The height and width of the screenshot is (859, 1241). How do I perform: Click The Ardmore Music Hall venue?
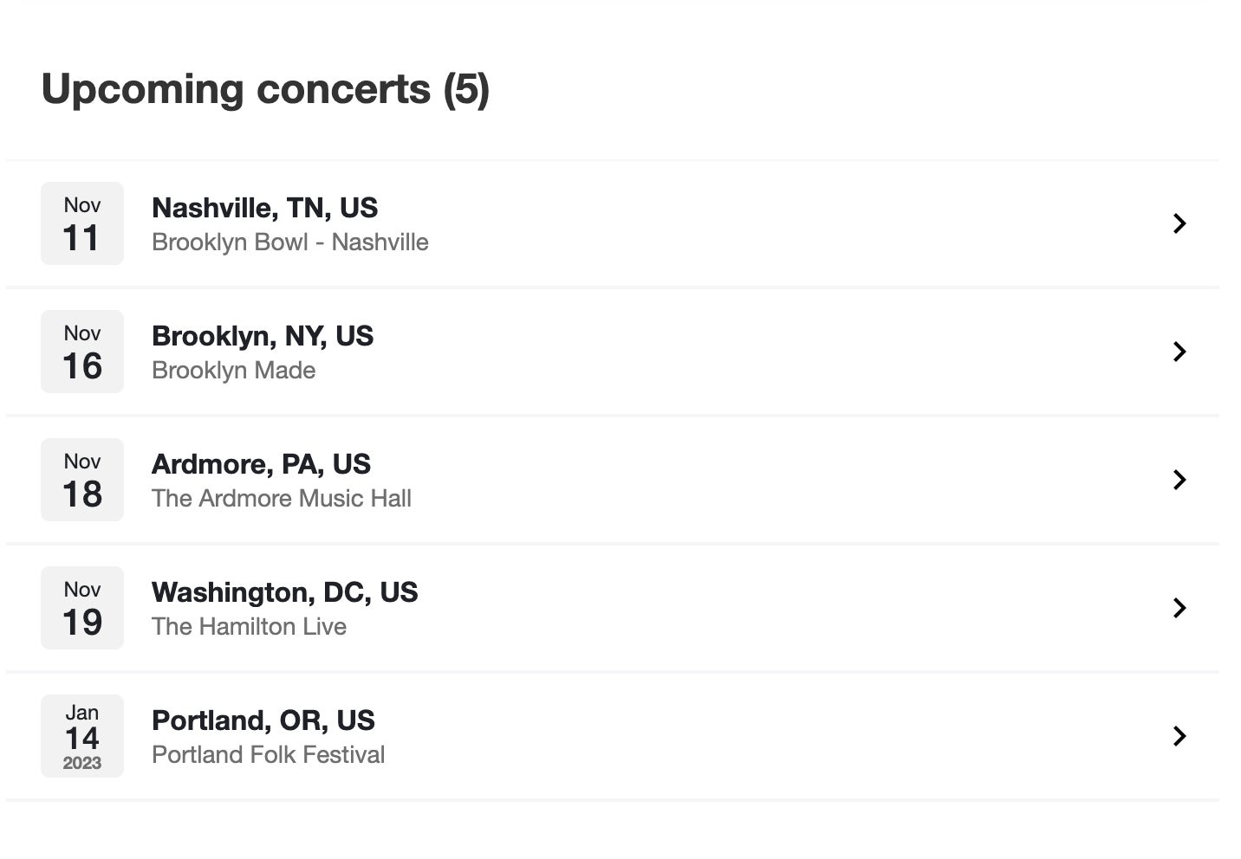[x=281, y=499]
